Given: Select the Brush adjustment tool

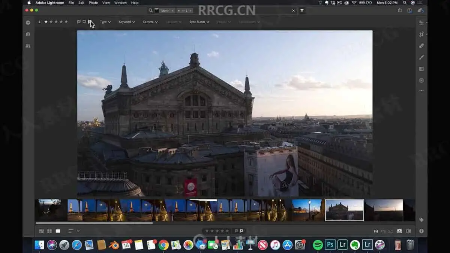Looking at the screenshot, I should (421, 57).
